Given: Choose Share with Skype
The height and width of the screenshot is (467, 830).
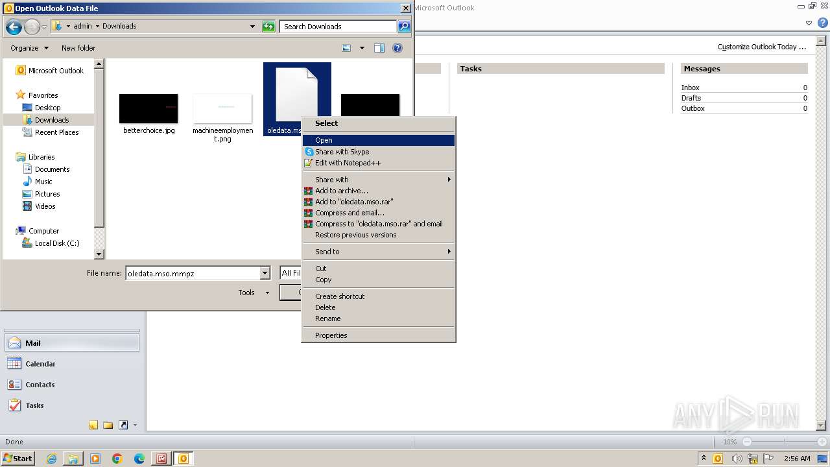Looking at the screenshot, I should [379, 152].
